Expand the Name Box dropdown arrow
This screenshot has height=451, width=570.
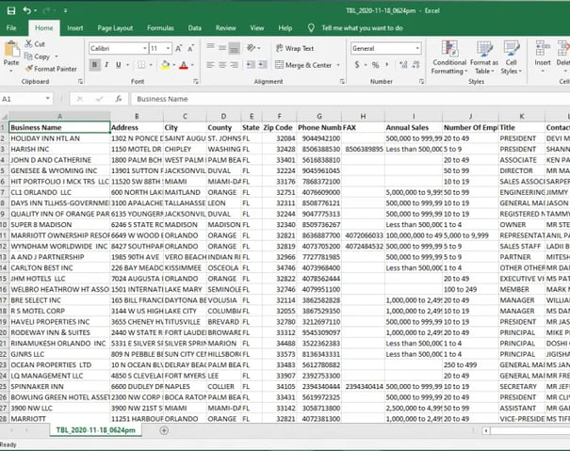(48, 99)
